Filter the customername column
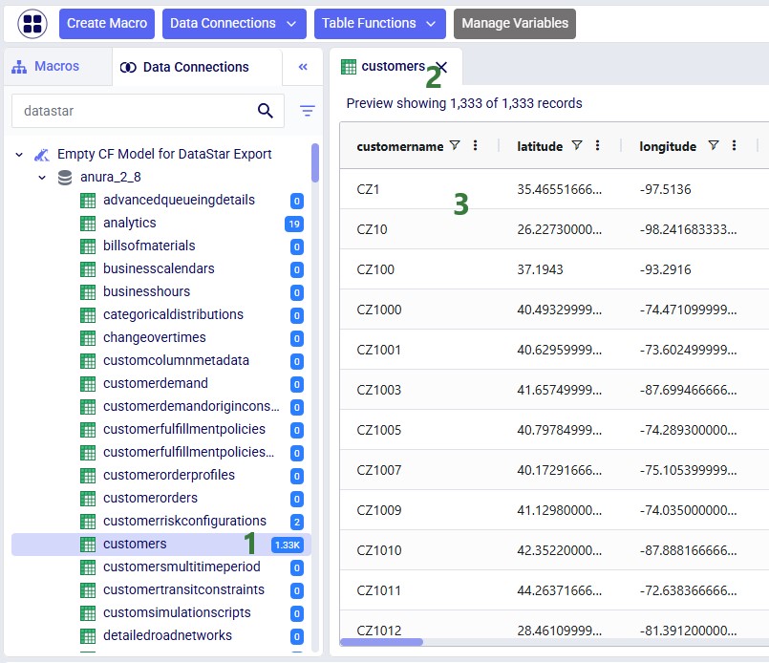The width and height of the screenshot is (769, 663). click(455, 145)
